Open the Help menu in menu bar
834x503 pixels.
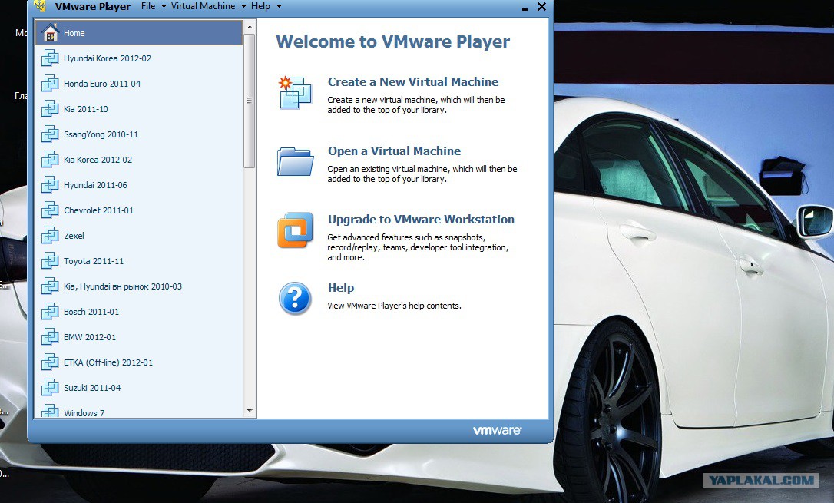point(260,6)
